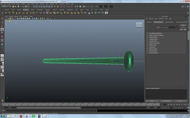Select the pCylinderShape7 attribute tab
This screenshot has width=190, height=118.
(x=158, y=22)
